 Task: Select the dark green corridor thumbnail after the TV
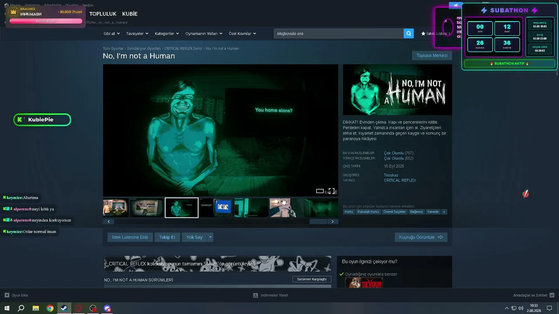click(x=251, y=208)
